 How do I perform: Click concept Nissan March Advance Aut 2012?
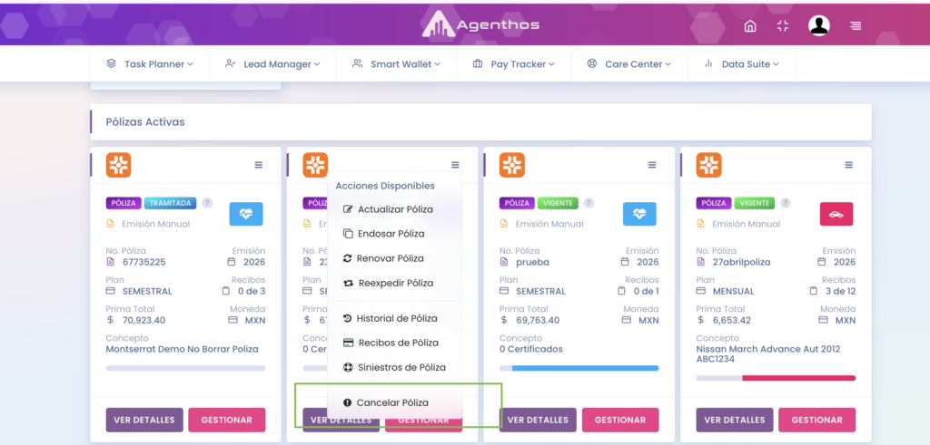[x=768, y=349]
